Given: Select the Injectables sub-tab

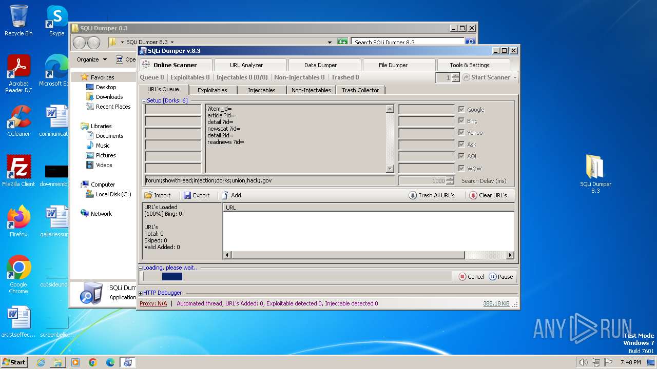Looking at the screenshot, I should click(261, 90).
